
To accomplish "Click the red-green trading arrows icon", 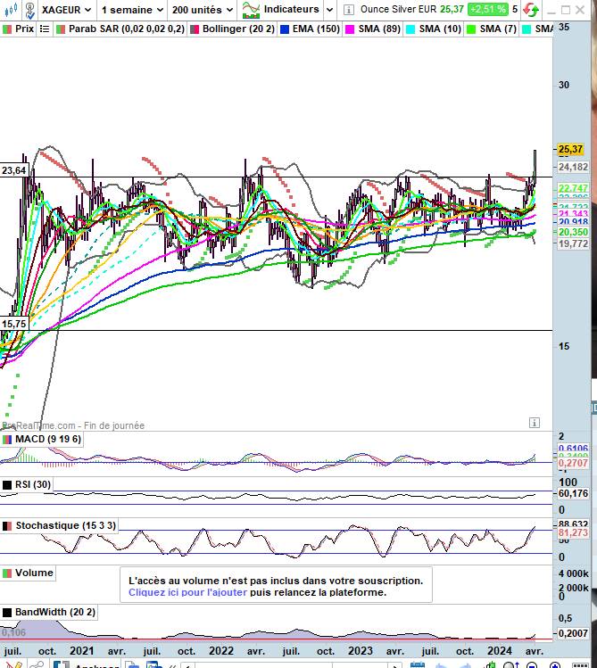I will pos(531,10).
